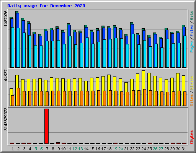Click the day label "24" on the x-axis
Viewport: 196px width, 153px height.
(x=144, y=149)
